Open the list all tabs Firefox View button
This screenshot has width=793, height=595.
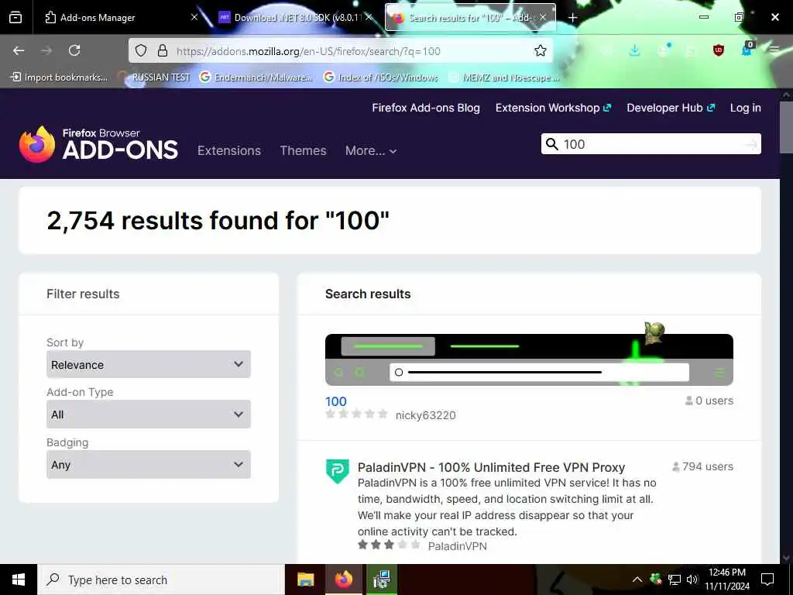pos(15,17)
